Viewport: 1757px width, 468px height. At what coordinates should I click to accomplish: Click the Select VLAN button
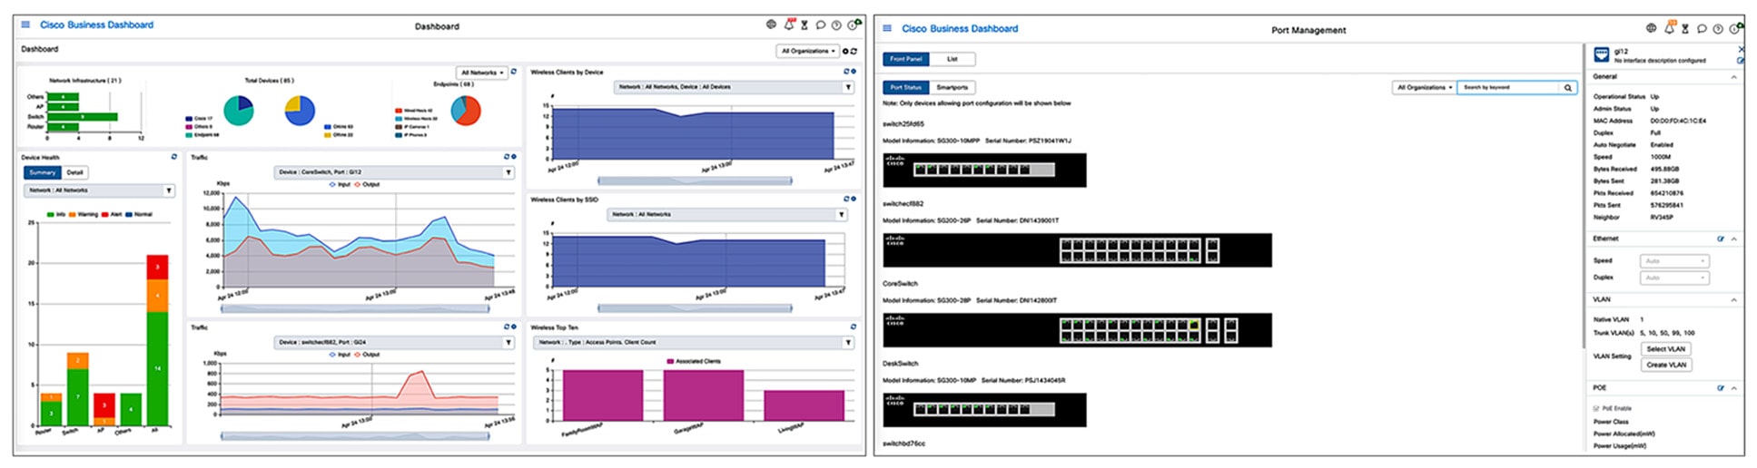[x=1665, y=348]
